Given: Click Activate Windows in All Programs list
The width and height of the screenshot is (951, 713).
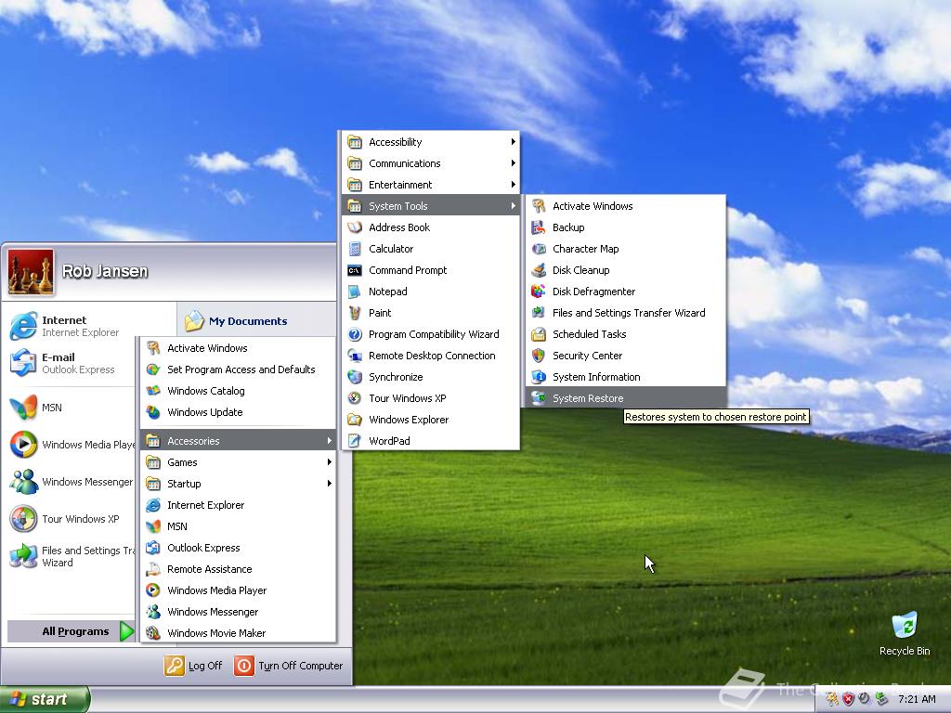Looking at the screenshot, I should click(x=238, y=348).
